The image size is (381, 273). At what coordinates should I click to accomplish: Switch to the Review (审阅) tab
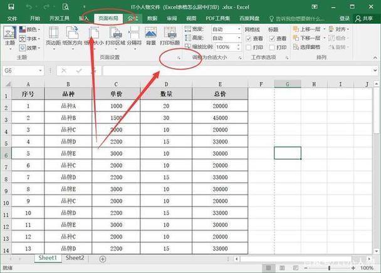pos(172,18)
